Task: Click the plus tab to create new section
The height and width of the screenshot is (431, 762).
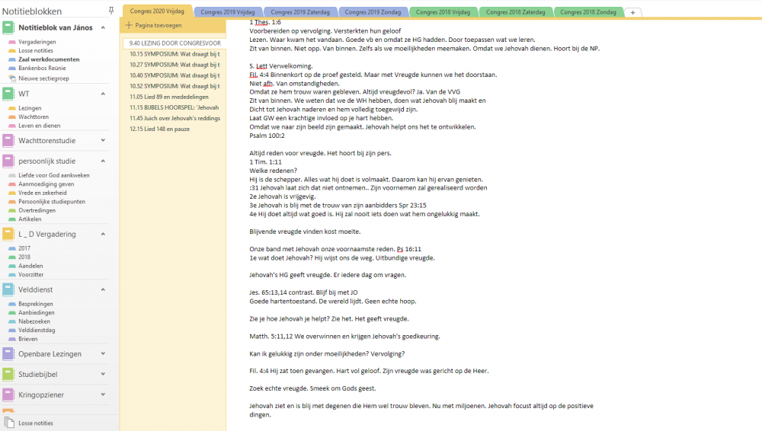Action: coord(632,12)
